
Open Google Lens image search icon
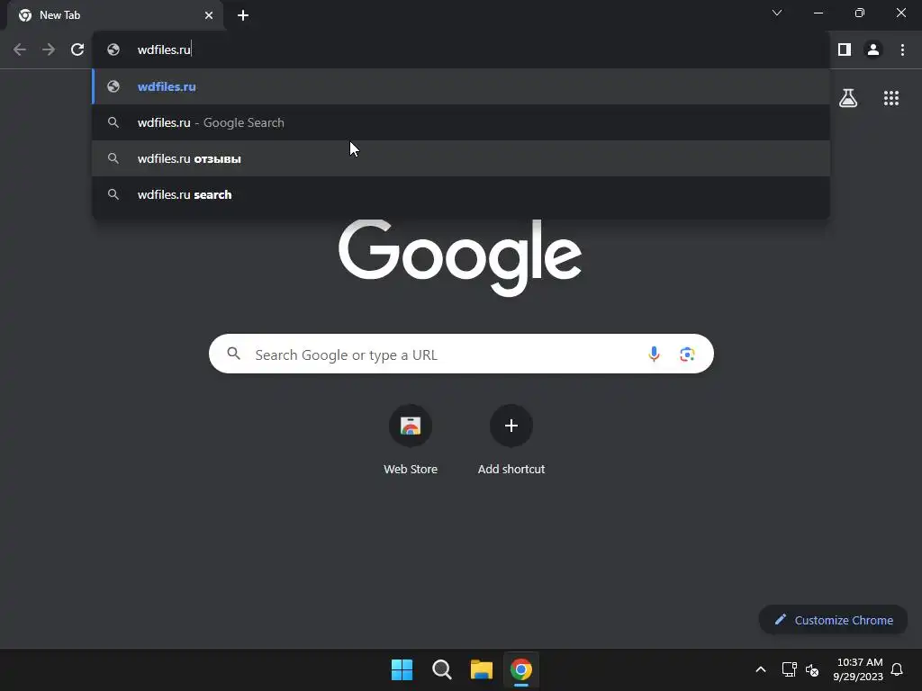click(x=687, y=354)
